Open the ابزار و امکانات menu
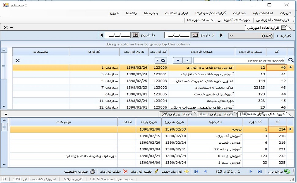The width and height of the screenshot is (297, 183). [x=176, y=13]
